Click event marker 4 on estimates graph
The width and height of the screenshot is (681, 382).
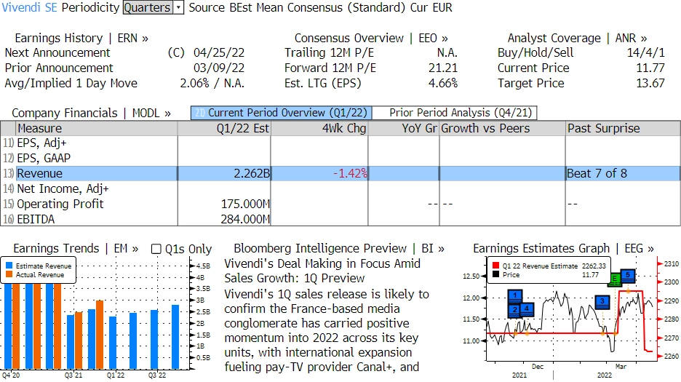[527, 309]
